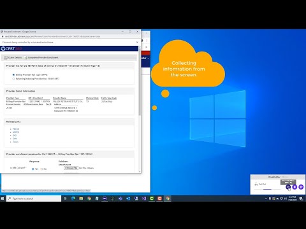Screen dimensions: 306x229
Task: Click the Choose File button
Action: click(x=71, y=168)
